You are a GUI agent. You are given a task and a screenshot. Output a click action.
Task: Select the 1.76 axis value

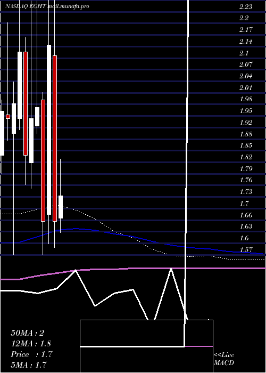coord(246,180)
